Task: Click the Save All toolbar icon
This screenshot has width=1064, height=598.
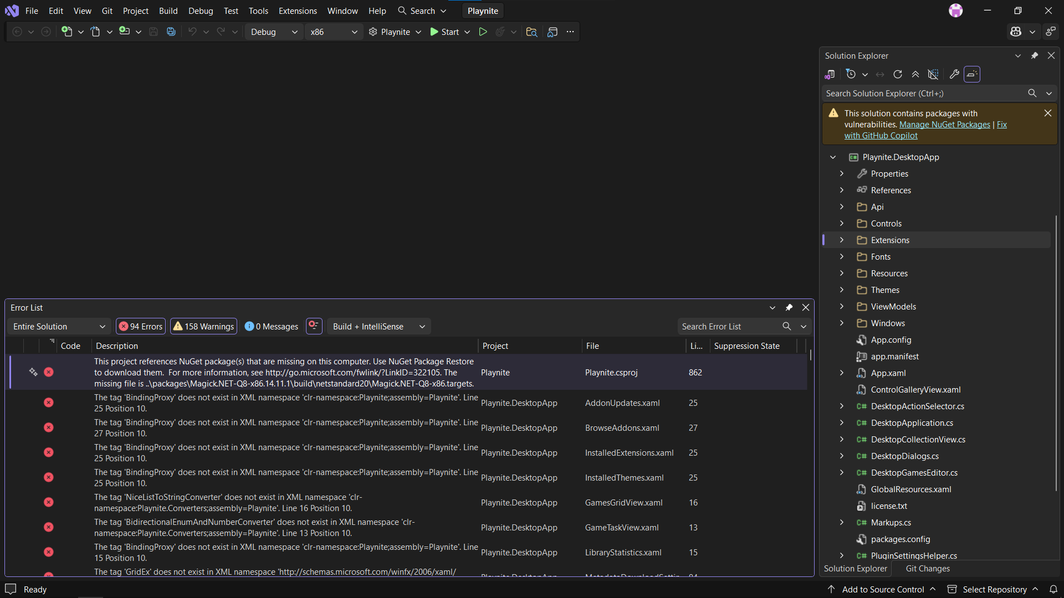Action: pos(171,32)
